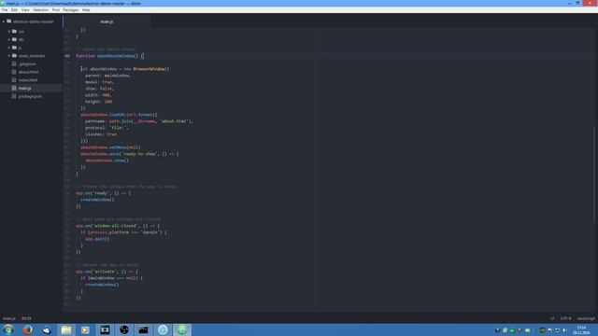The width and height of the screenshot is (598, 336).
Task: Click the 'height: 200' code line
Action: click(x=99, y=102)
